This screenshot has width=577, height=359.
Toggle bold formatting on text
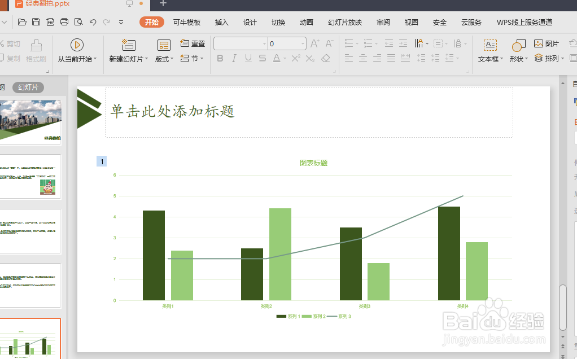pos(220,58)
